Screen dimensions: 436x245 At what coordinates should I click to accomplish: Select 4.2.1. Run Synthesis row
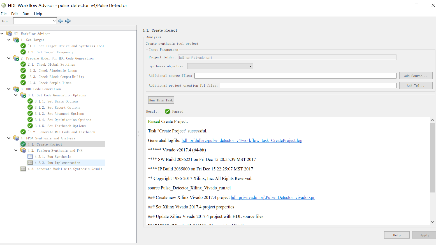tap(53, 157)
